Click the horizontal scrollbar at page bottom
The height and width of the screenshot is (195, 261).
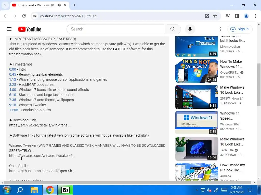click(x=127, y=183)
